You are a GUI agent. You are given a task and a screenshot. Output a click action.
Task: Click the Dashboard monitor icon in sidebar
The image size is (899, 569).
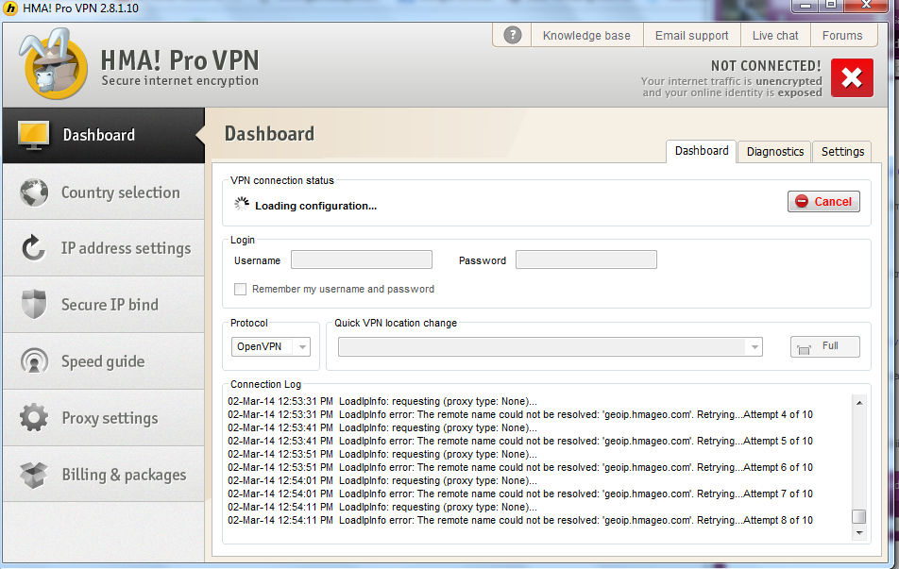(34, 135)
